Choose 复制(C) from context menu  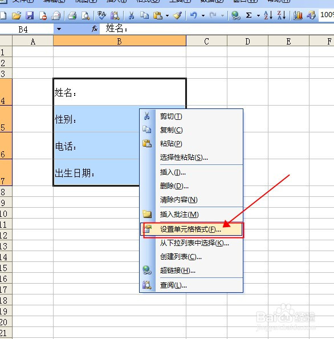pyautogui.click(x=192, y=130)
